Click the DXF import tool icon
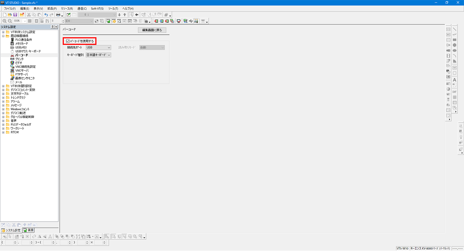 454,92
